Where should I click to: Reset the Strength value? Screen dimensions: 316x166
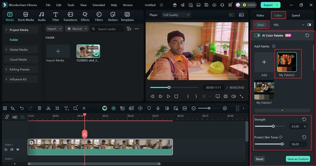point(304,119)
